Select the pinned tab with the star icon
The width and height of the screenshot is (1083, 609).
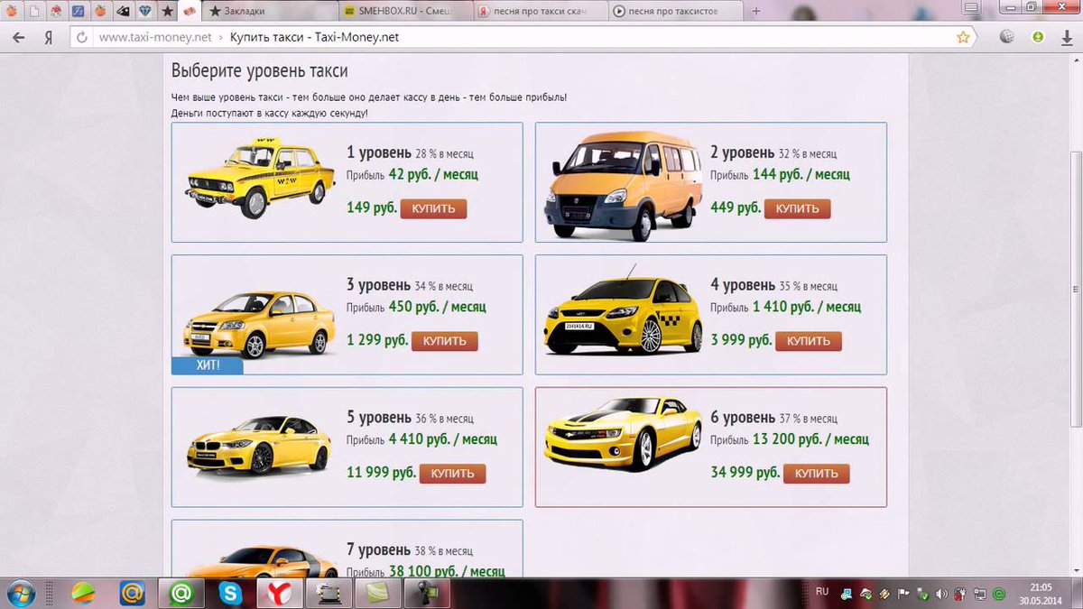click(x=168, y=12)
